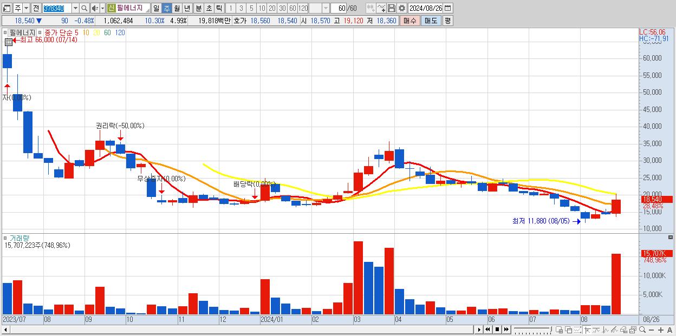Viewport: 676px width, 336px height.
Task: Choose interval 120 button in toolbar
Action: [x=303, y=8]
